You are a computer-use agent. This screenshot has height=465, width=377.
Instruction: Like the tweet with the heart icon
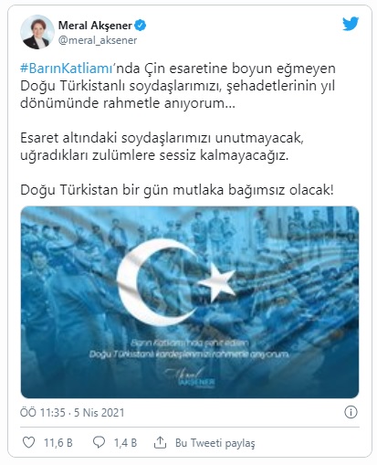tap(29, 442)
